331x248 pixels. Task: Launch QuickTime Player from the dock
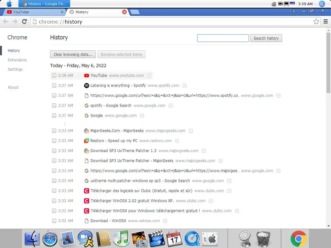192,239
